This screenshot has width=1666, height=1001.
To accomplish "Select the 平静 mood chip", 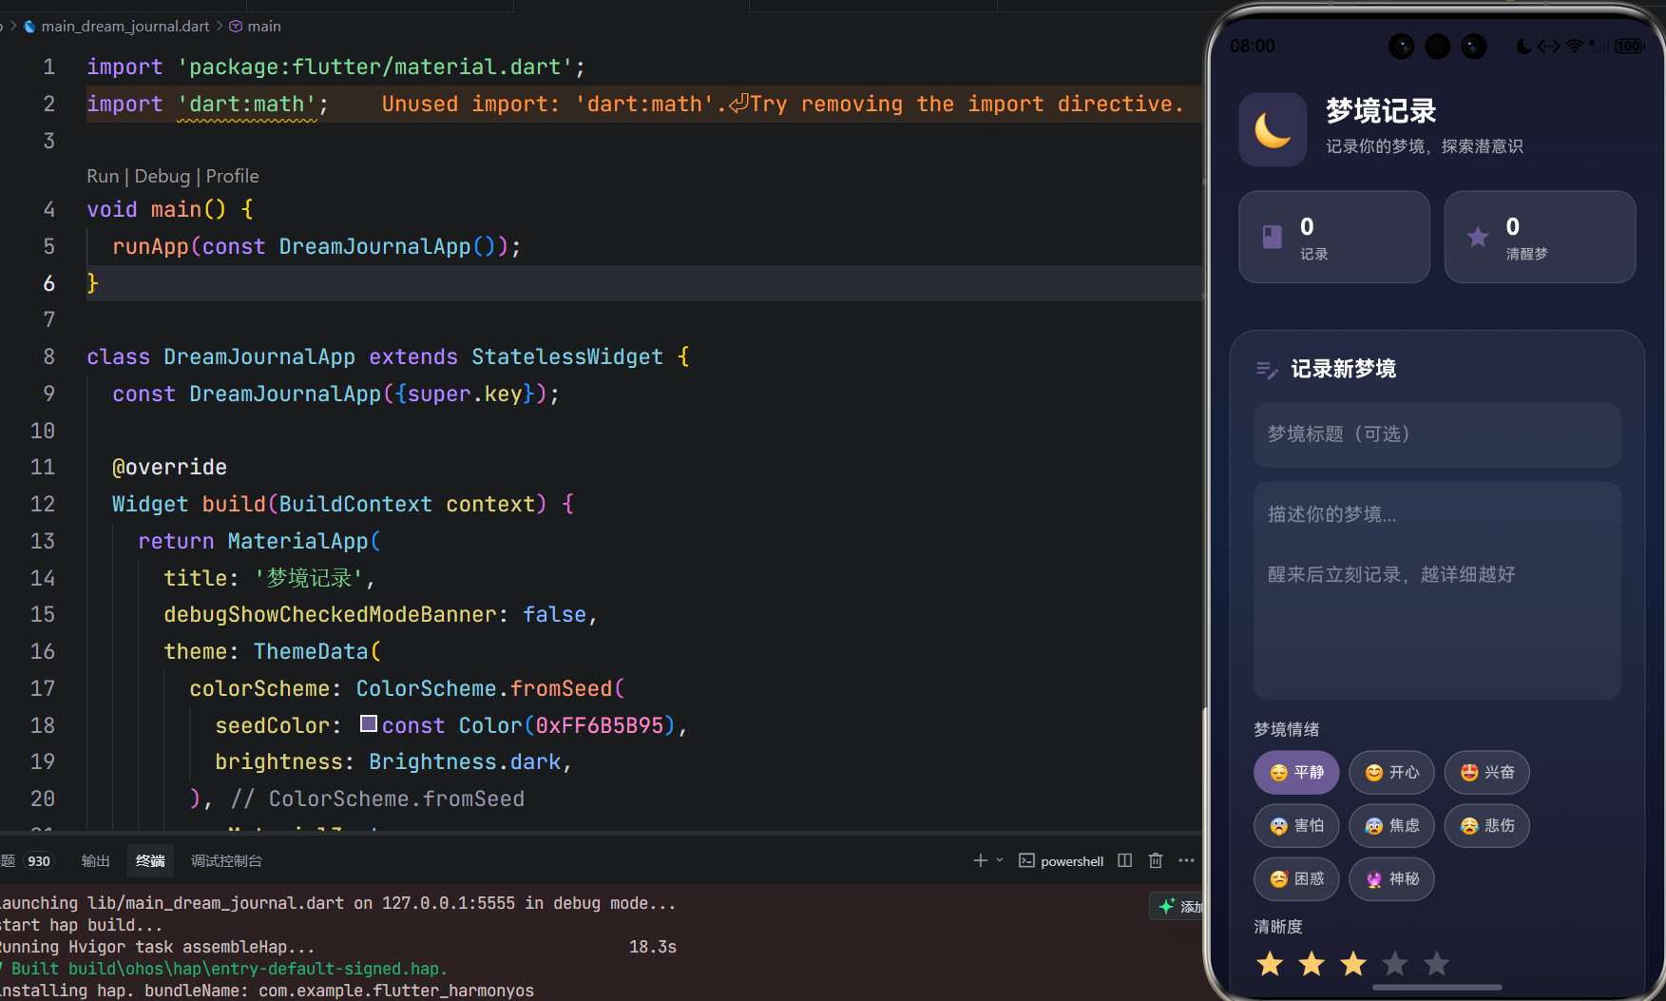I will pyautogui.click(x=1296, y=772).
